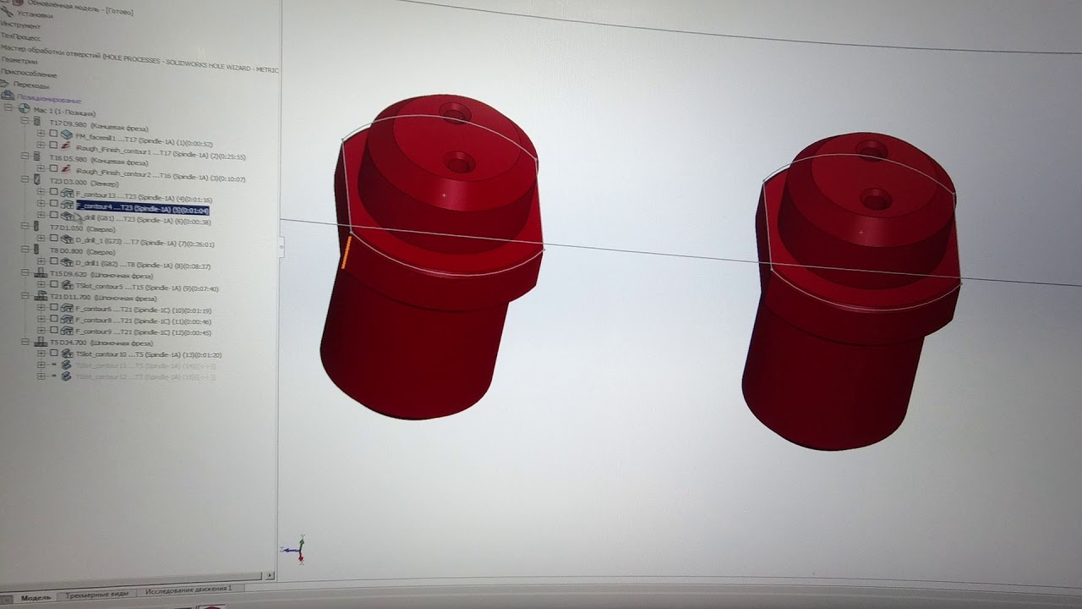
Task: Click the F_contour9 operation icon
Action: point(66,331)
